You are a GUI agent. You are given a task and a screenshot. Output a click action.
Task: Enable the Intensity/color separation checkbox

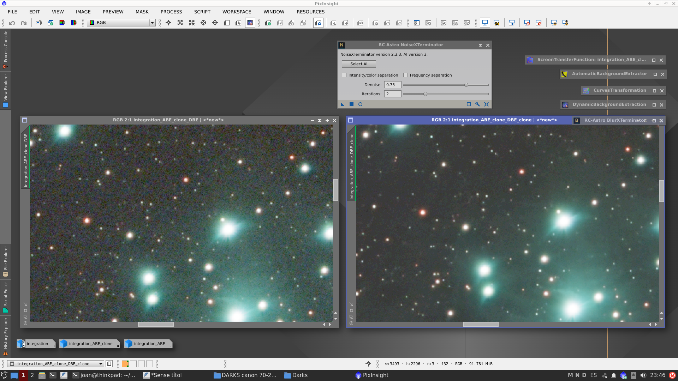pyautogui.click(x=344, y=75)
